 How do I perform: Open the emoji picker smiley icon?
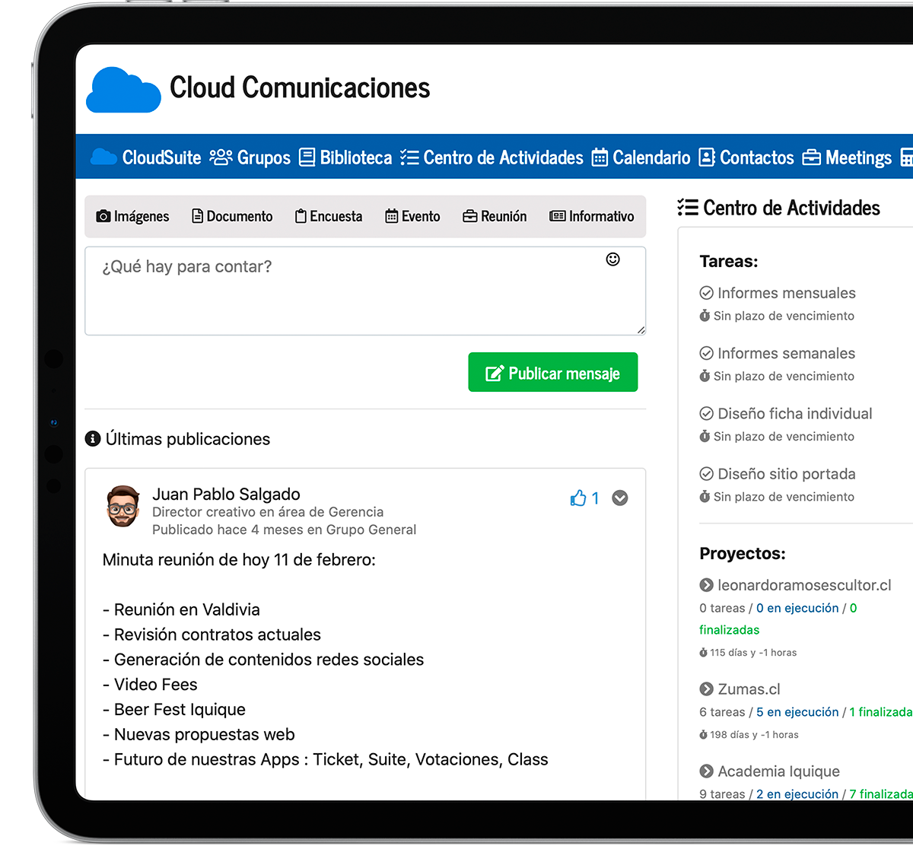[x=612, y=259]
